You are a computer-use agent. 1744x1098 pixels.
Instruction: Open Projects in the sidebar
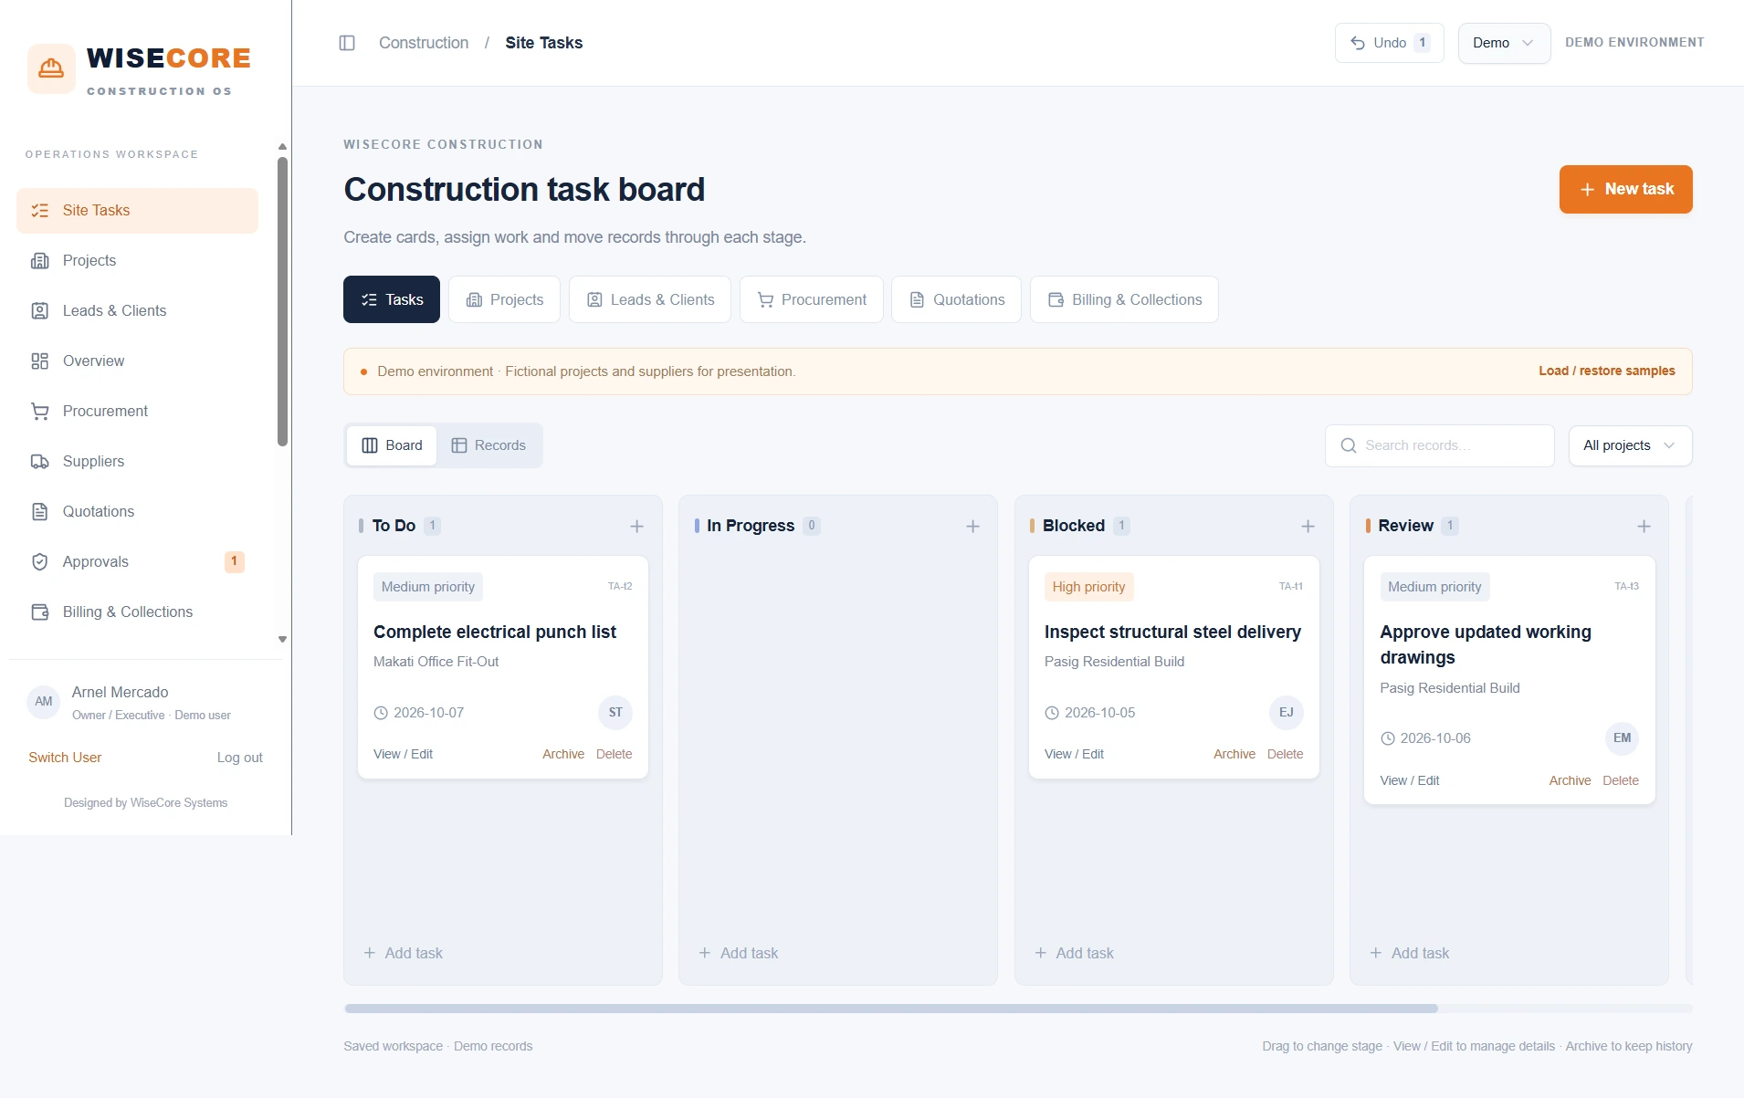tap(137, 261)
